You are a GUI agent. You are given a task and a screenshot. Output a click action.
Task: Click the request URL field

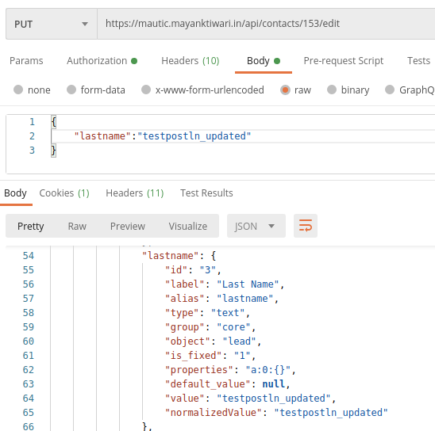(x=266, y=24)
